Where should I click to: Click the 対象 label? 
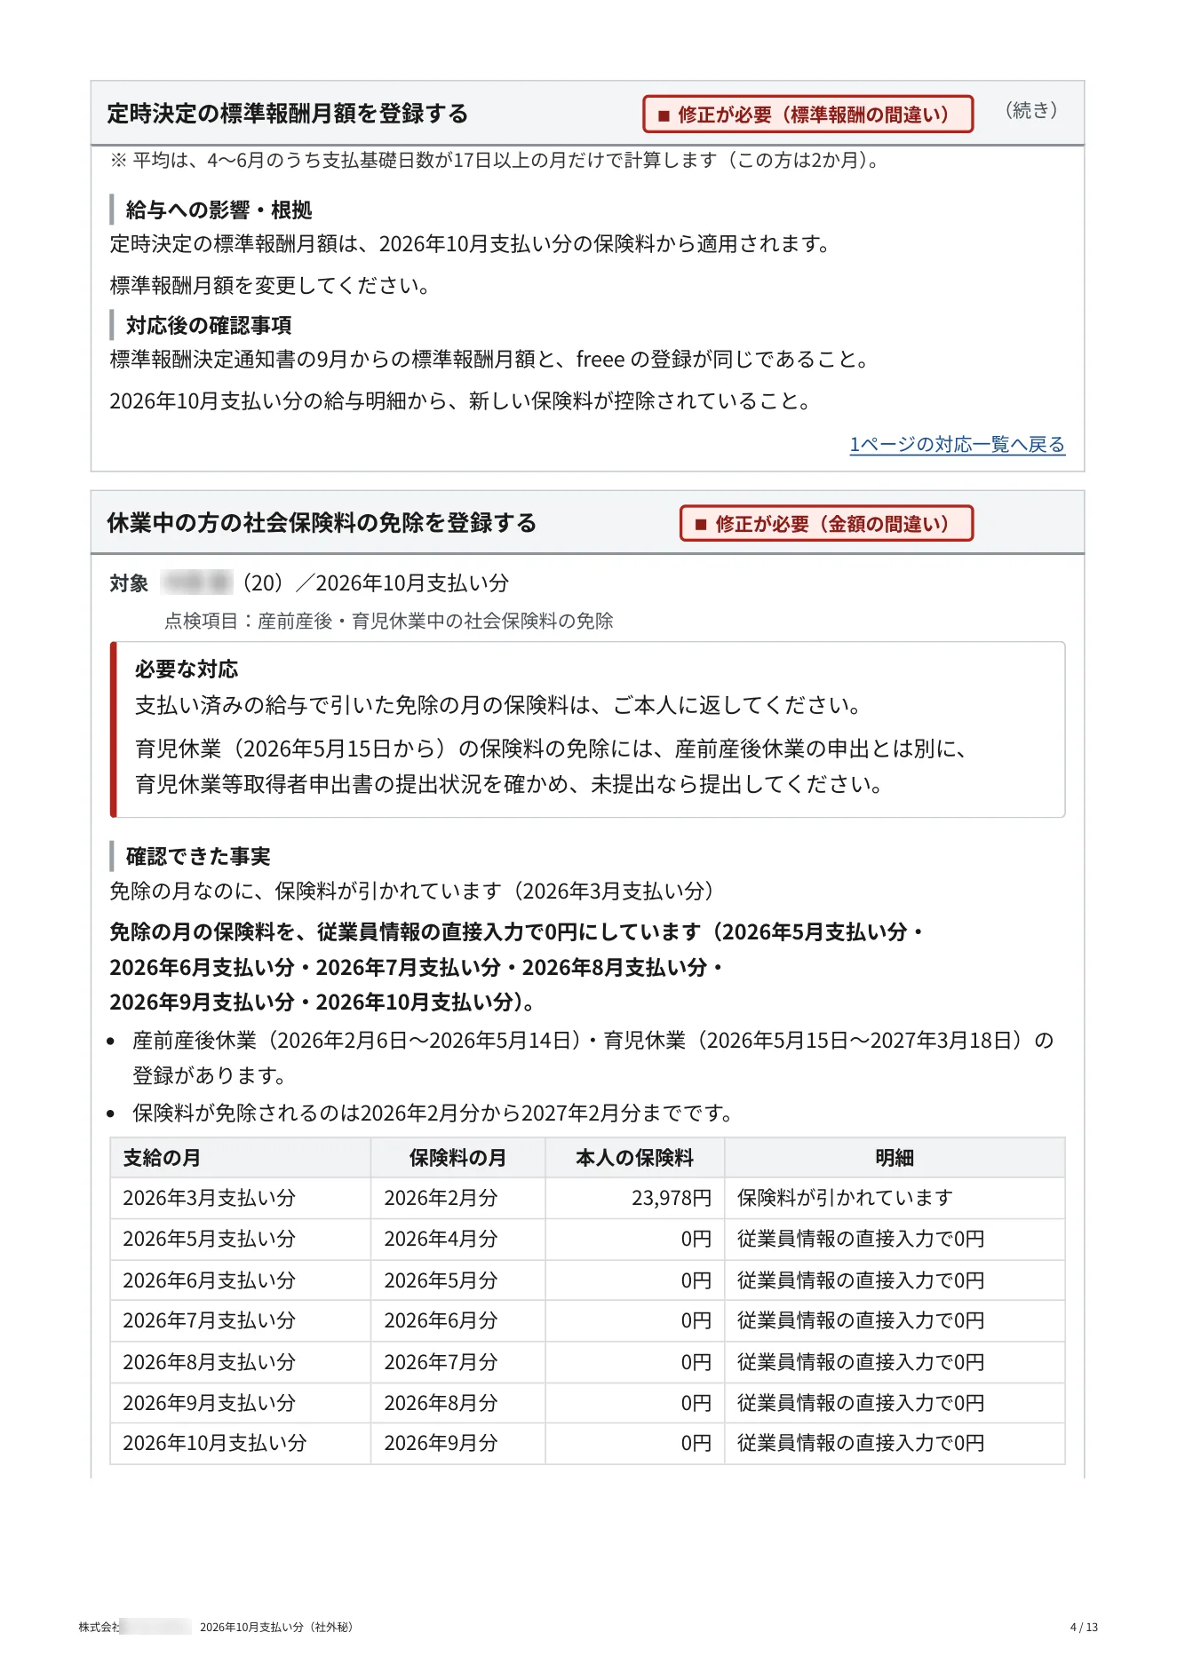point(129,583)
